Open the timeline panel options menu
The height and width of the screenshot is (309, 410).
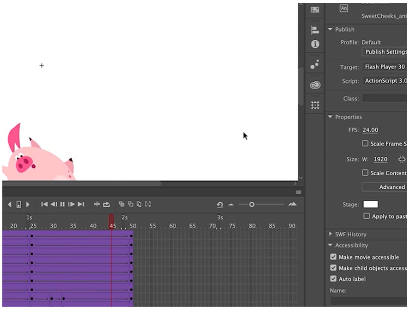point(299,192)
